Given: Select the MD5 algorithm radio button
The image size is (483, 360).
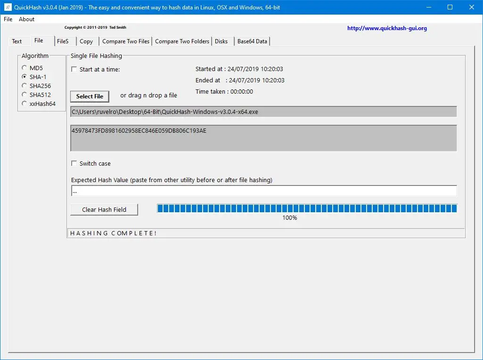Looking at the screenshot, I should pyautogui.click(x=25, y=67).
